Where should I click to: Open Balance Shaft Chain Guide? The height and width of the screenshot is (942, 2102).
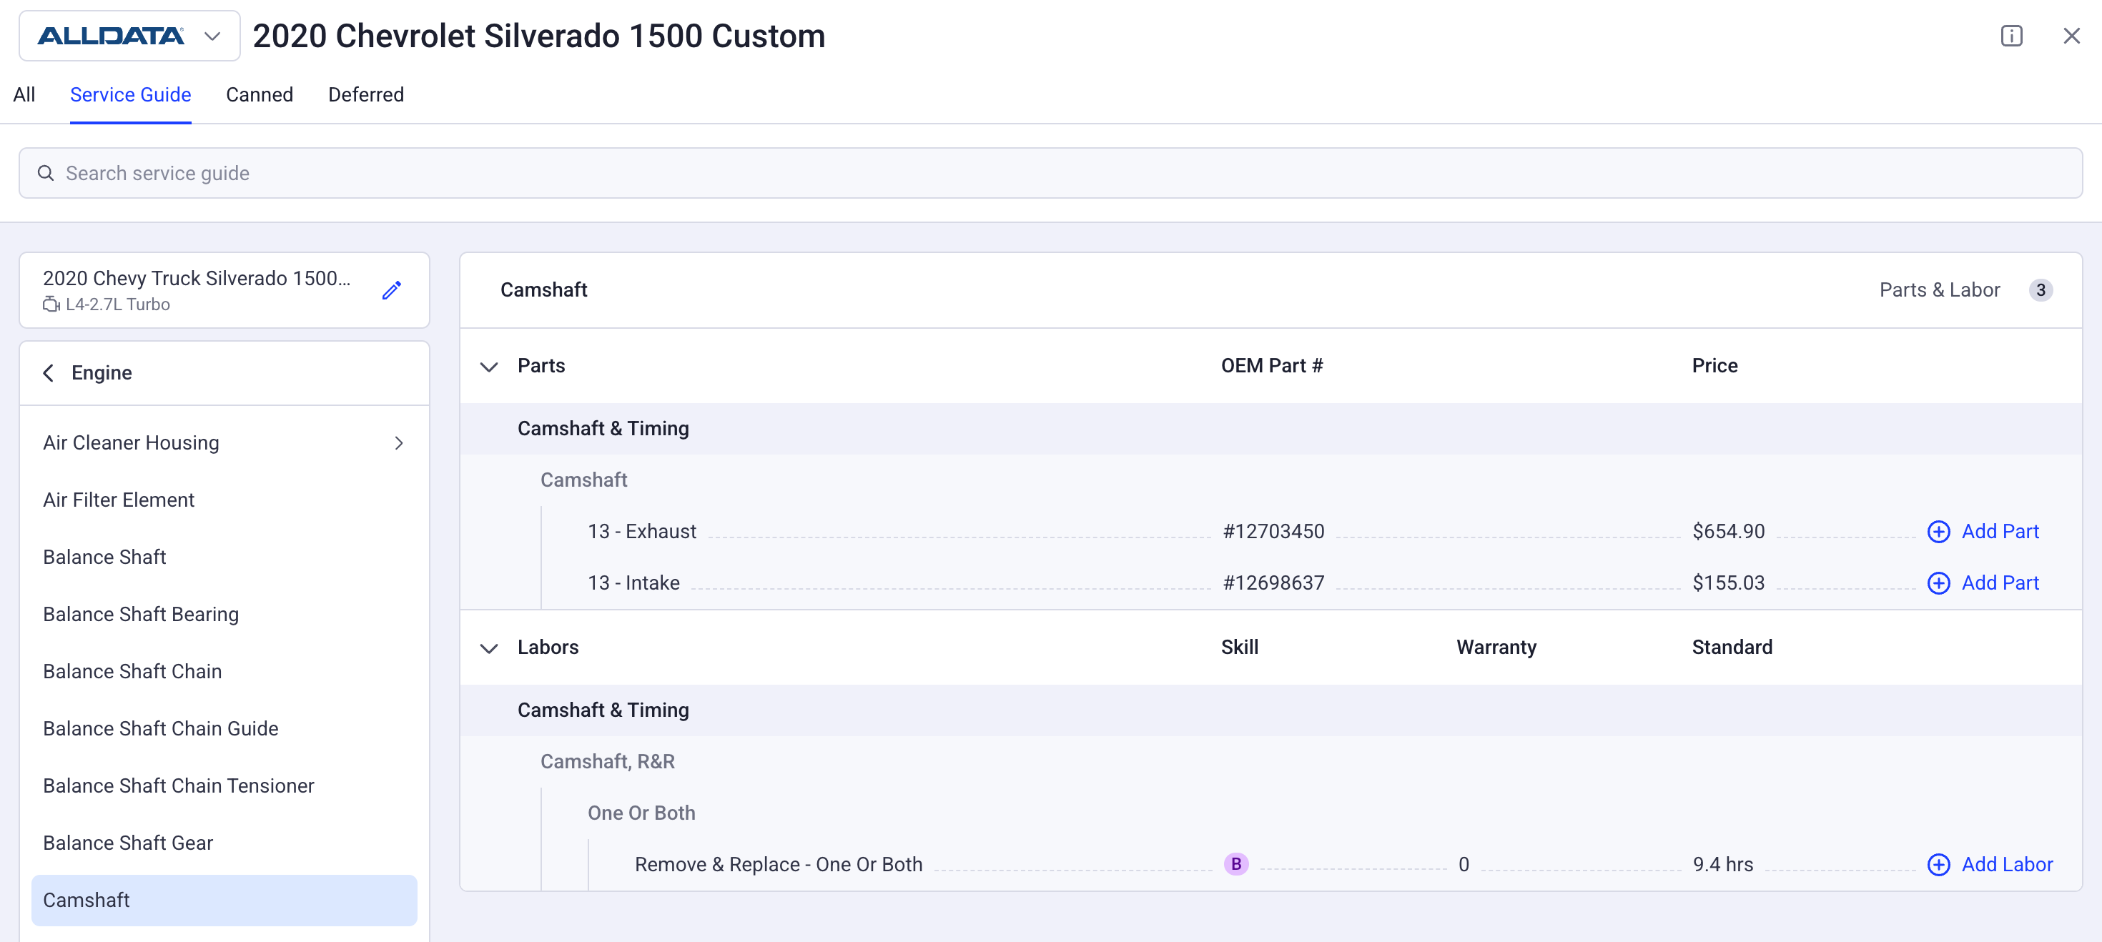[x=224, y=728]
